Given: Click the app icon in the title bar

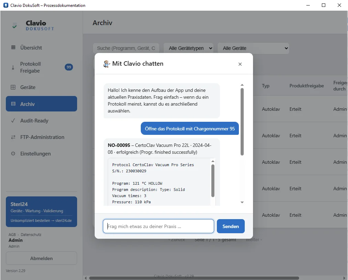Looking at the screenshot, I should point(6,5).
